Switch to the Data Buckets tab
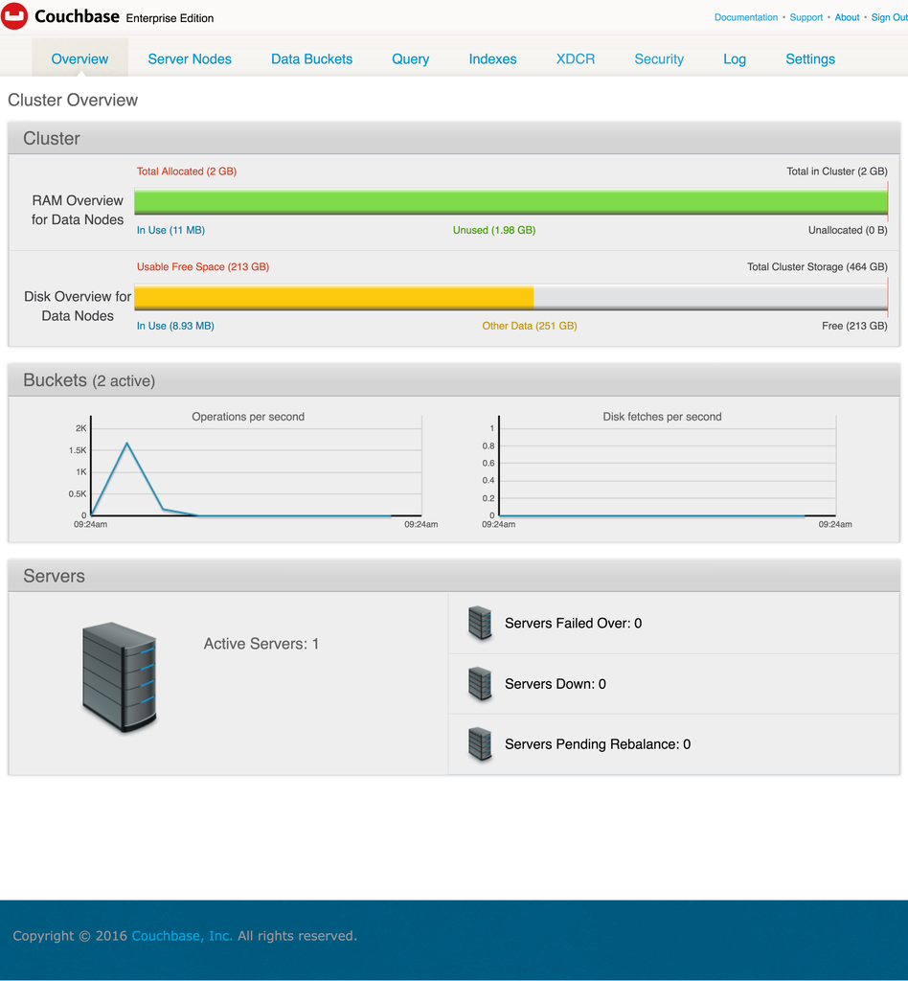The height and width of the screenshot is (981, 908). point(311,58)
